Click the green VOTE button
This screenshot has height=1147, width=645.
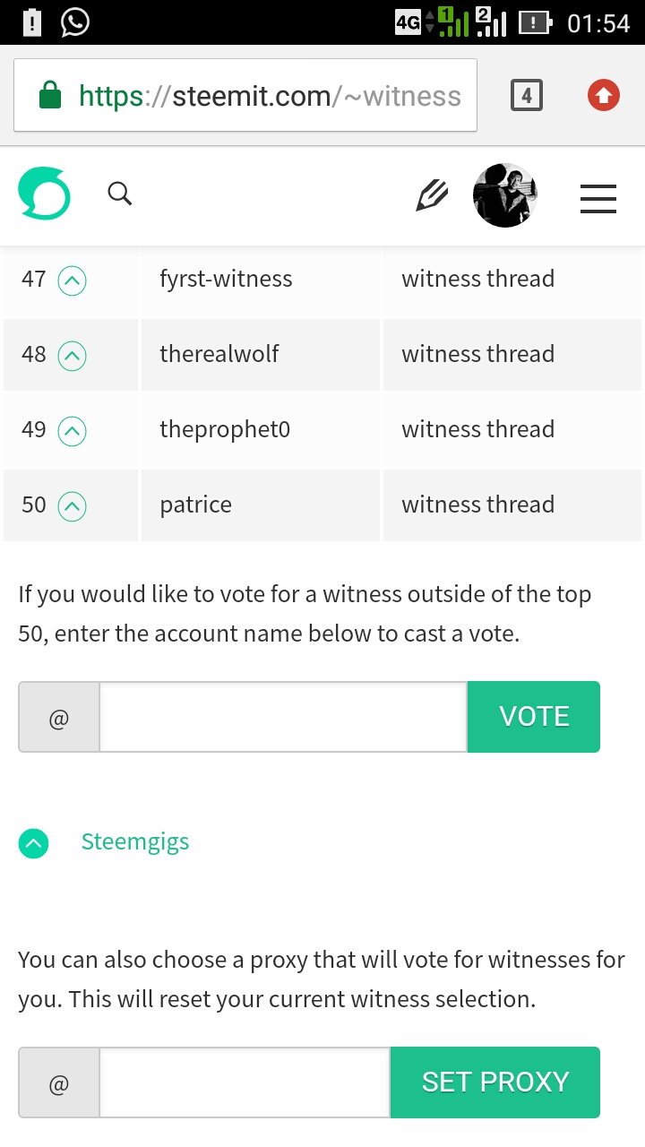(534, 717)
